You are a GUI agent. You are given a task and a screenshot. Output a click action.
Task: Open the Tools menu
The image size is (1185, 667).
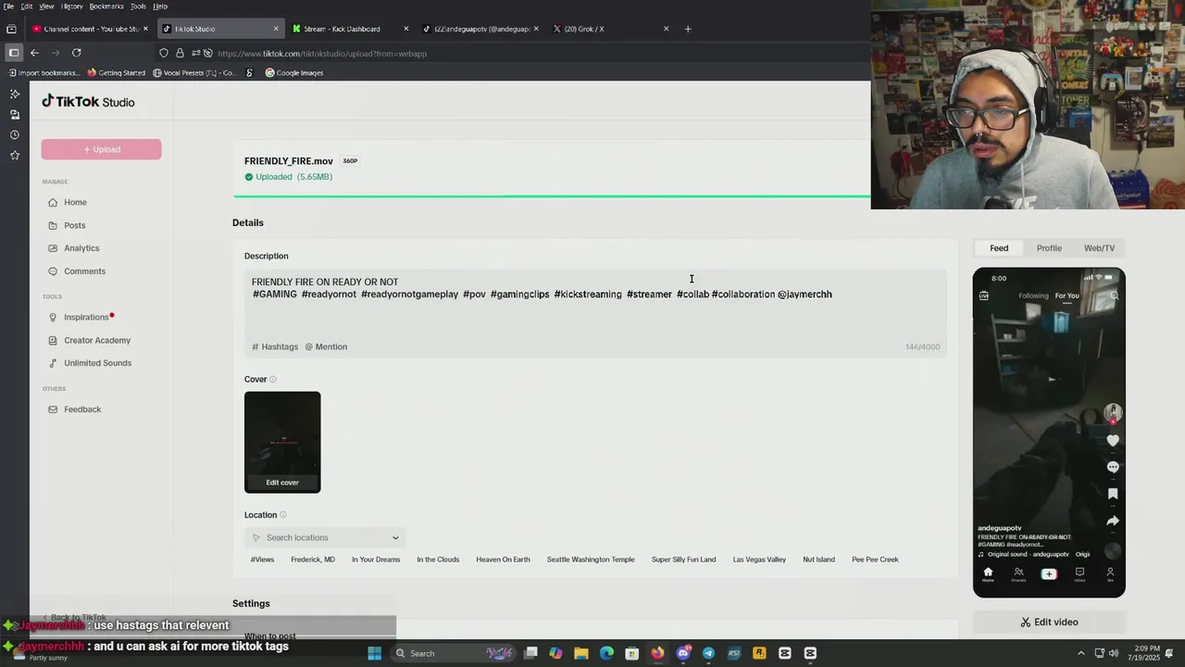138,6
